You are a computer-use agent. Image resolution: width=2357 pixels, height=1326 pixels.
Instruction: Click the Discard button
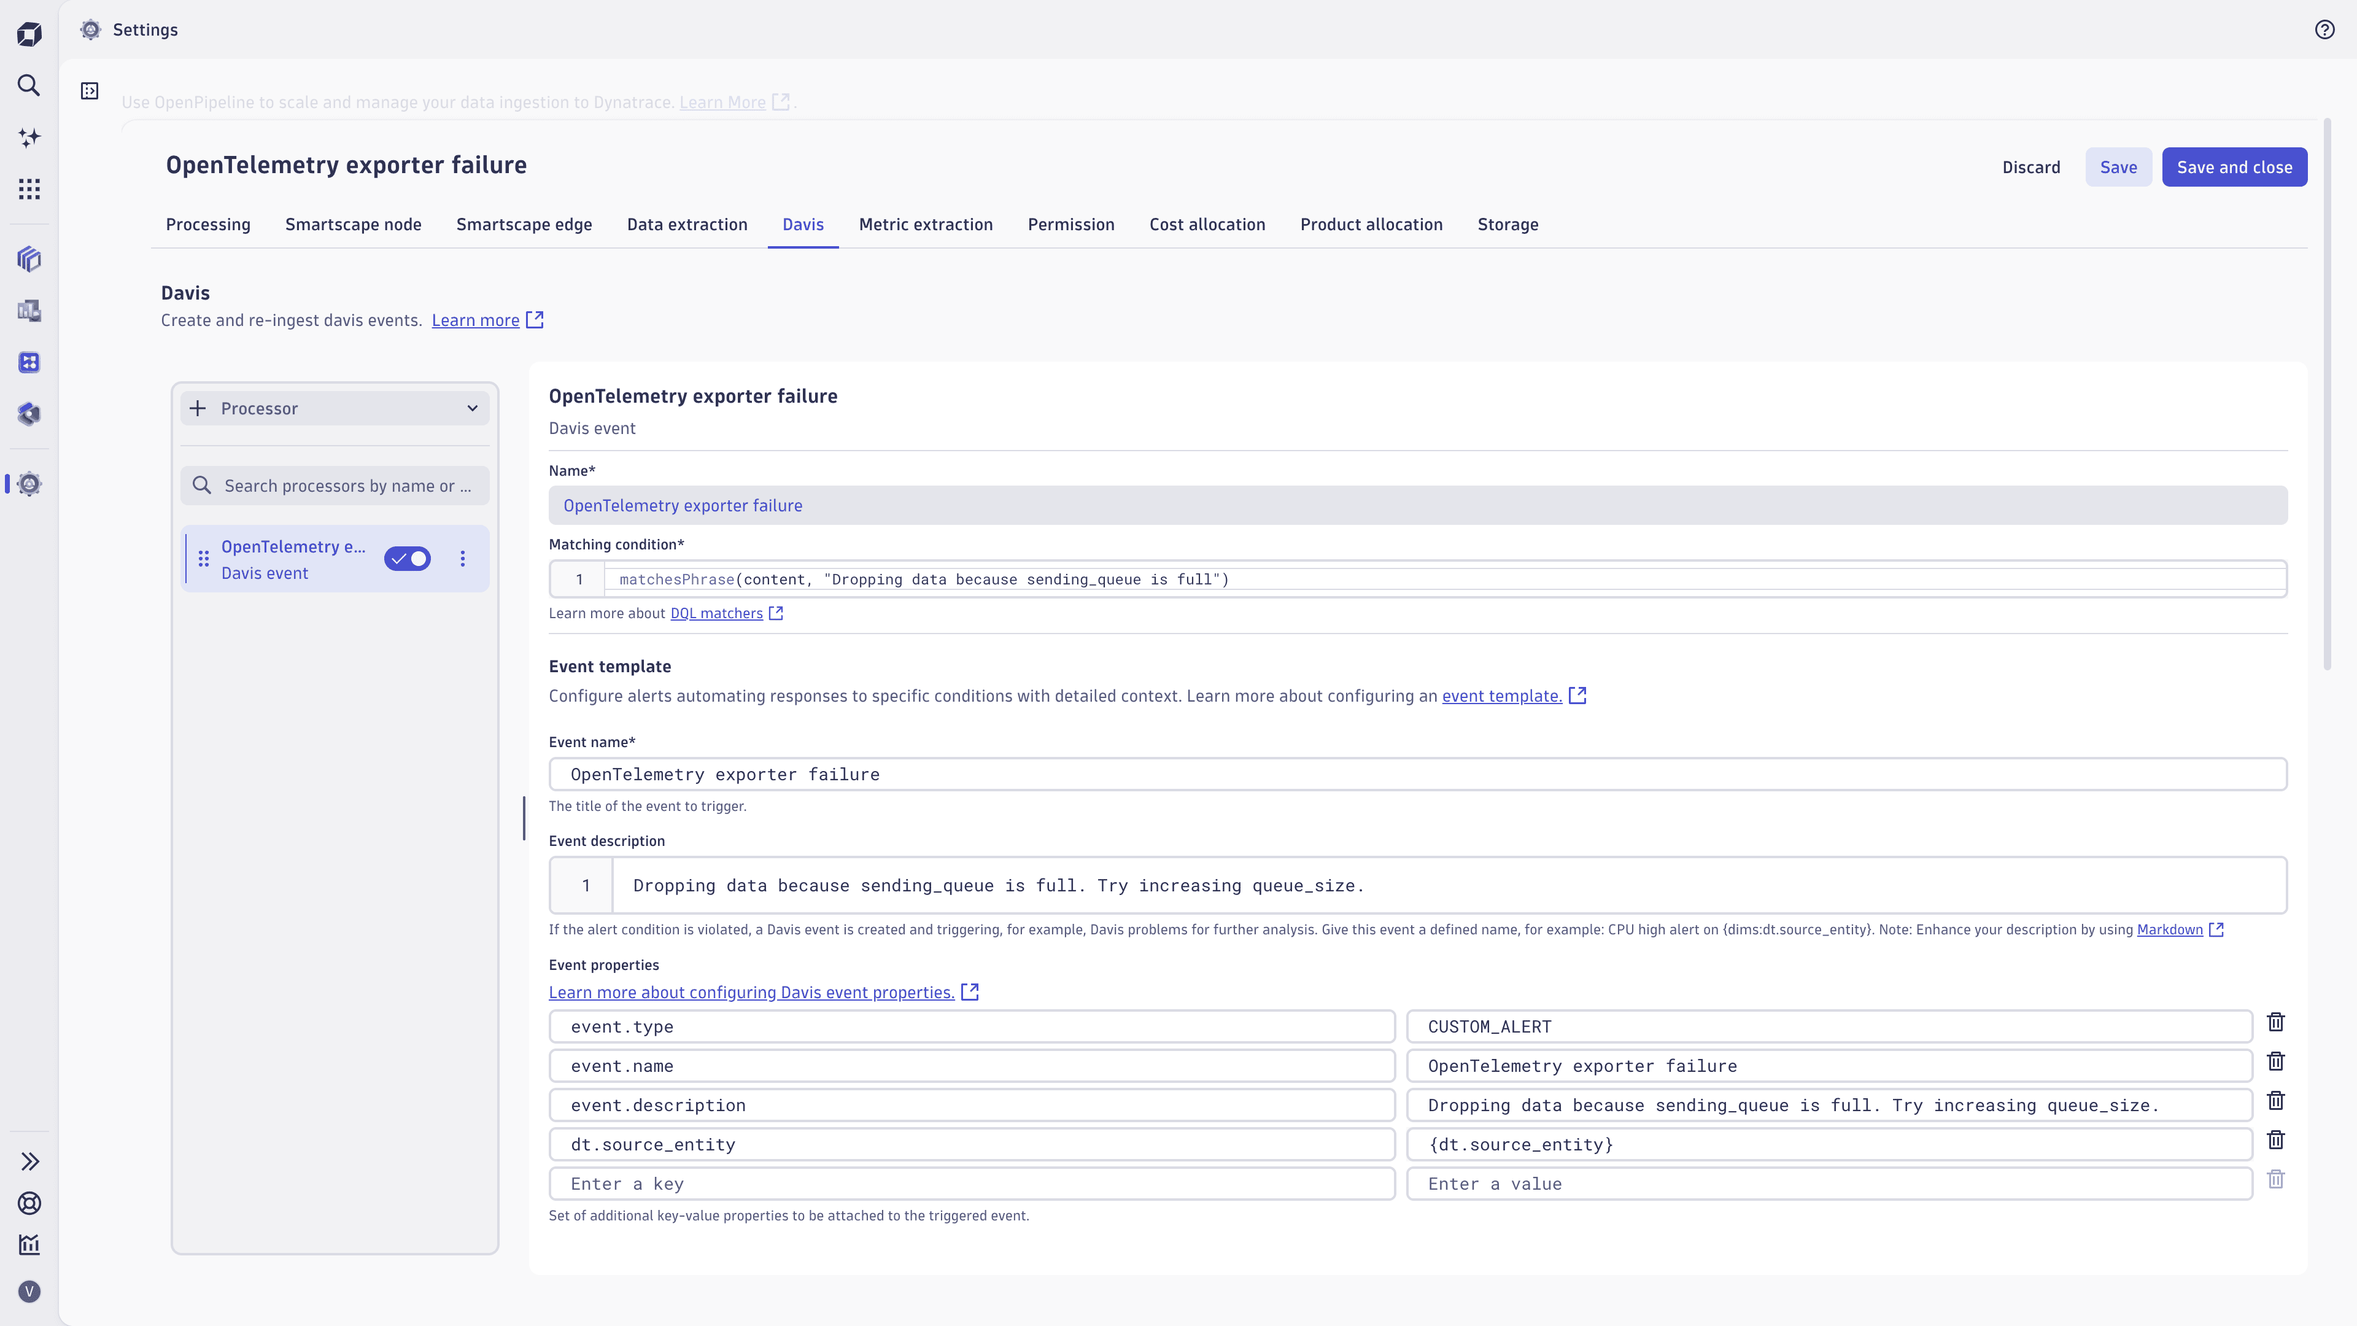click(2031, 166)
